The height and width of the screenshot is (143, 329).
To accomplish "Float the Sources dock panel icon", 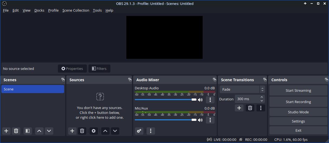I will pyautogui.click(x=130, y=80).
